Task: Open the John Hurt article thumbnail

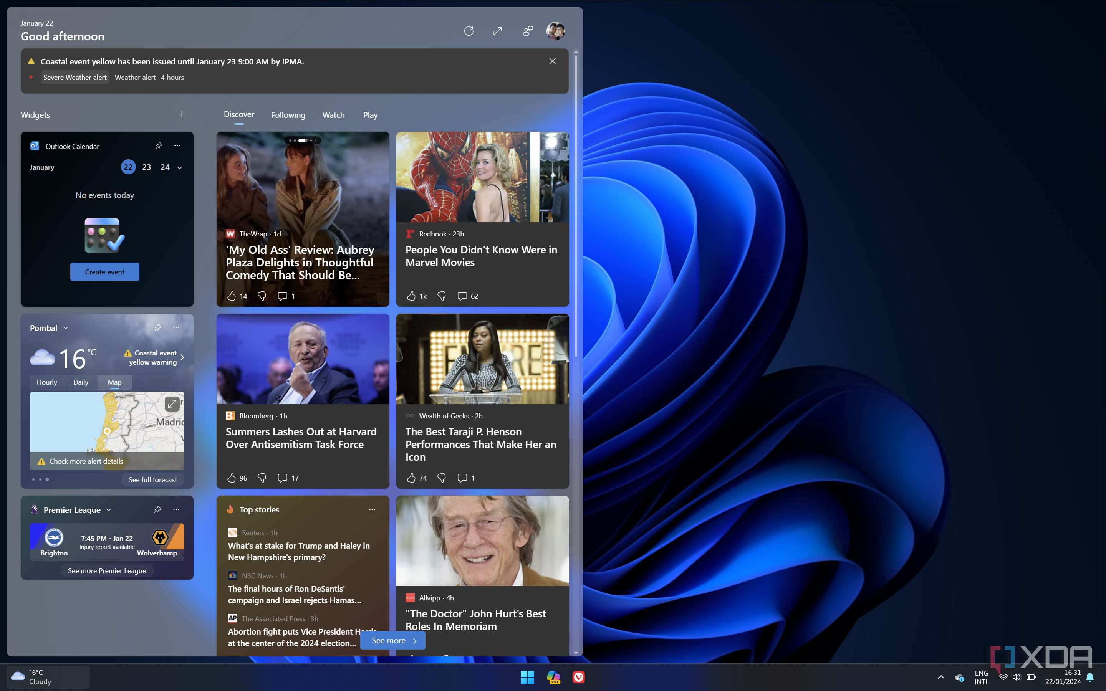Action: click(x=483, y=541)
